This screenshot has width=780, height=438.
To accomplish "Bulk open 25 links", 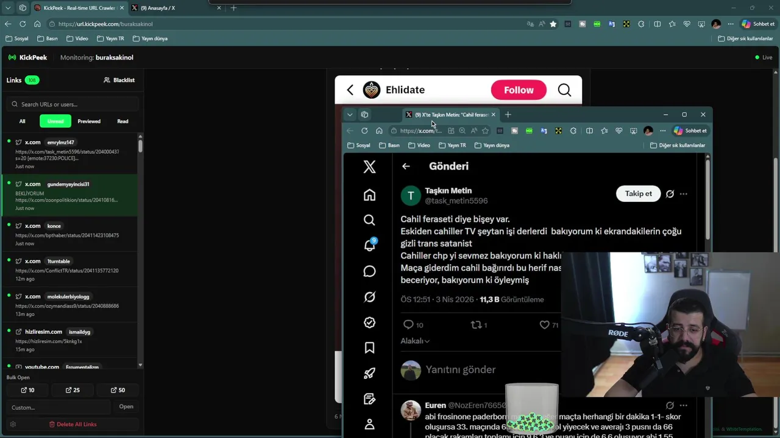I will coord(73,390).
